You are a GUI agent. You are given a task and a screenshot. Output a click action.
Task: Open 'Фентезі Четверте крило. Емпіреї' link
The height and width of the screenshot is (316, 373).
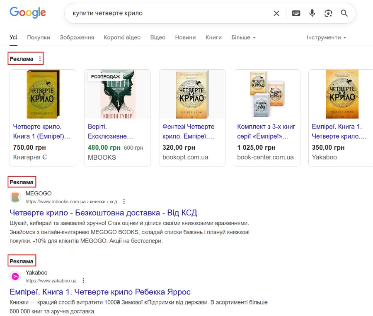click(189, 131)
